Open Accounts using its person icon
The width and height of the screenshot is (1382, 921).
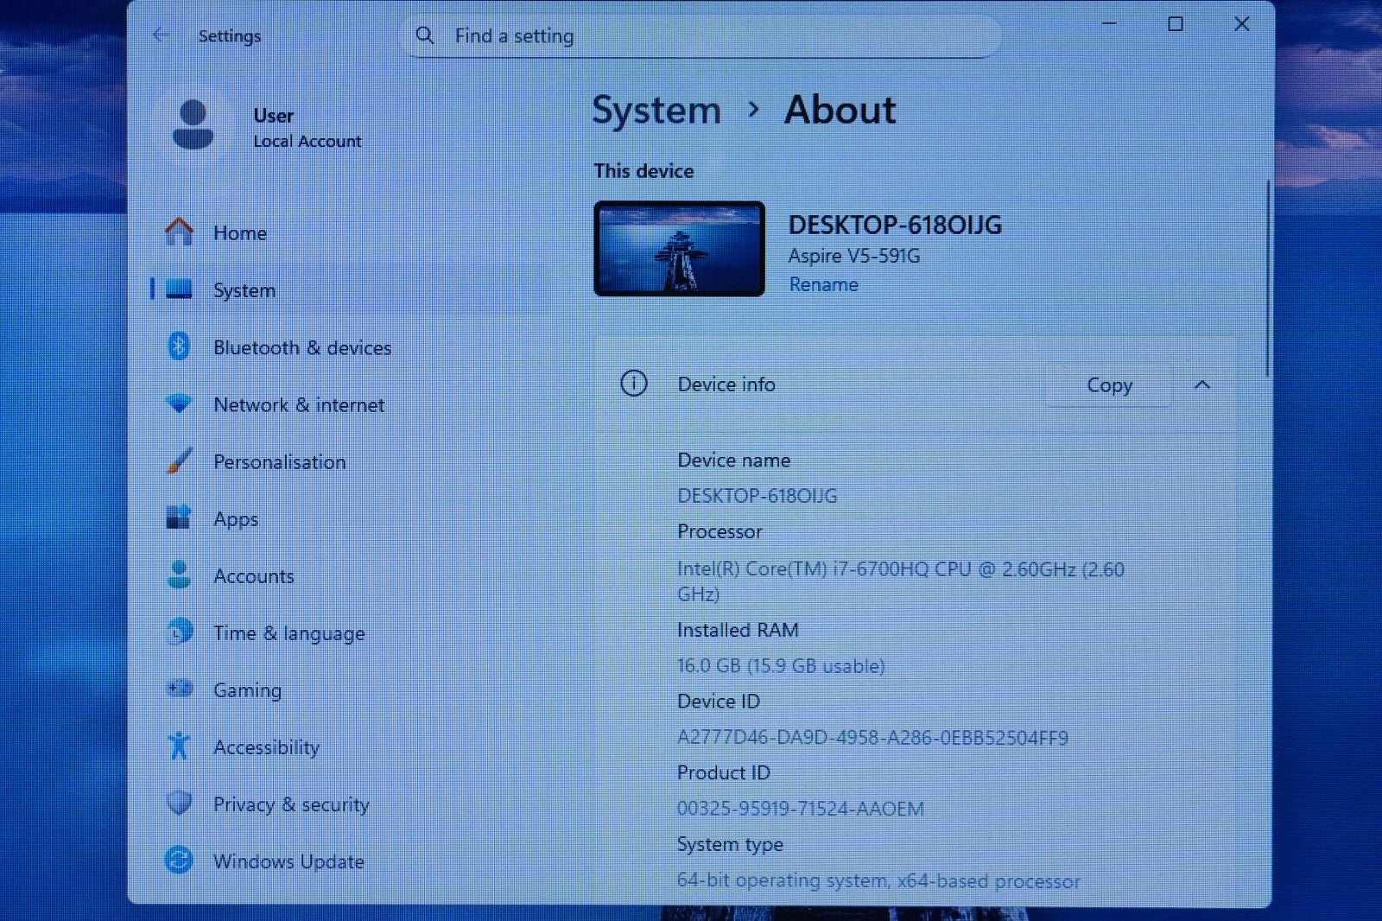pos(179,575)
